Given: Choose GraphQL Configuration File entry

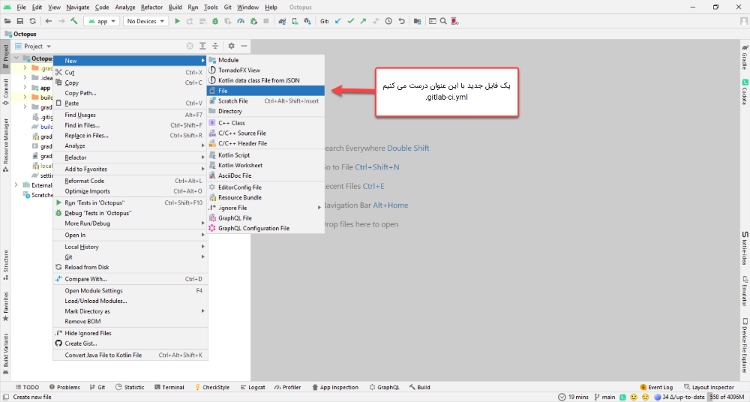Looking at the screenshot, I should pos(266,228).
